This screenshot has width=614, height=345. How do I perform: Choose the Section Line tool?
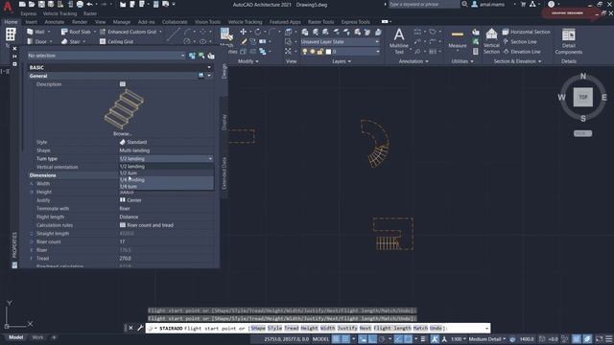[520, 41]
